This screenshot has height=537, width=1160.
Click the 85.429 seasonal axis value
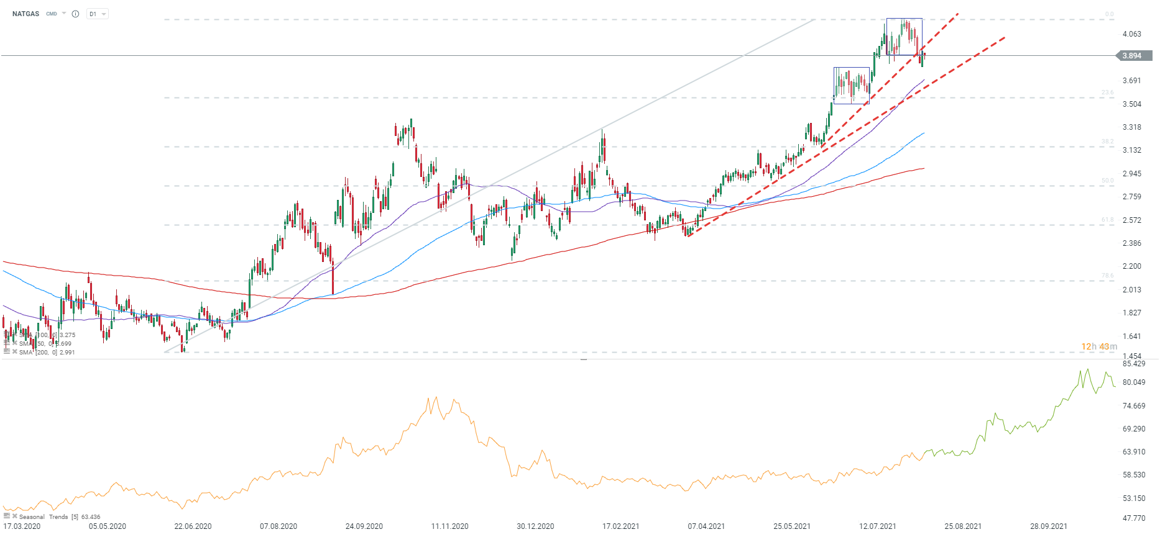(1134, 364)
